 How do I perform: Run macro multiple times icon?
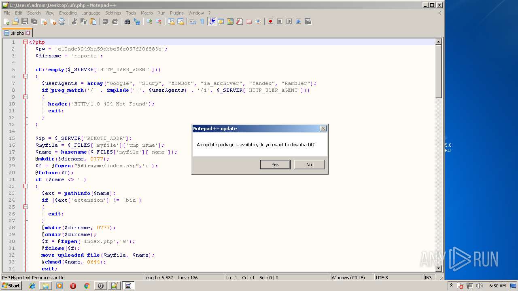point(298,21)
